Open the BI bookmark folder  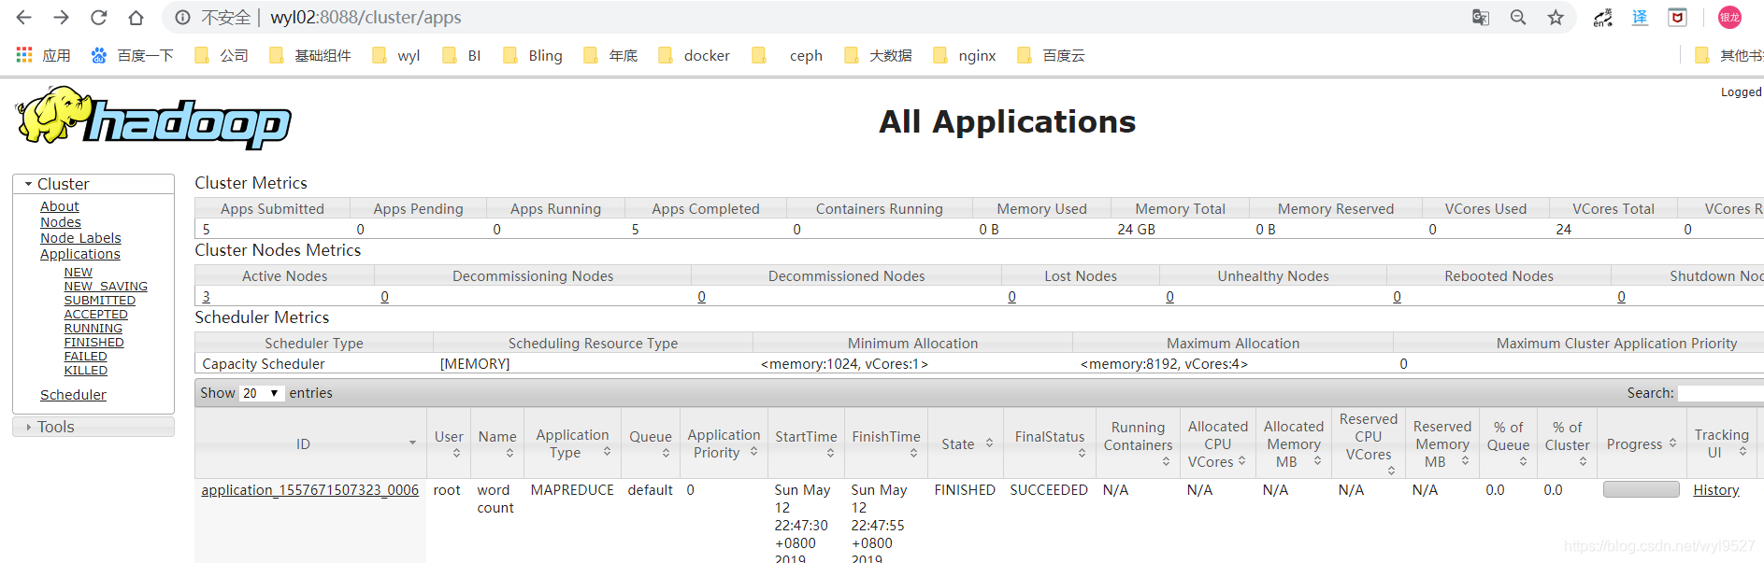tap(462, 55)
